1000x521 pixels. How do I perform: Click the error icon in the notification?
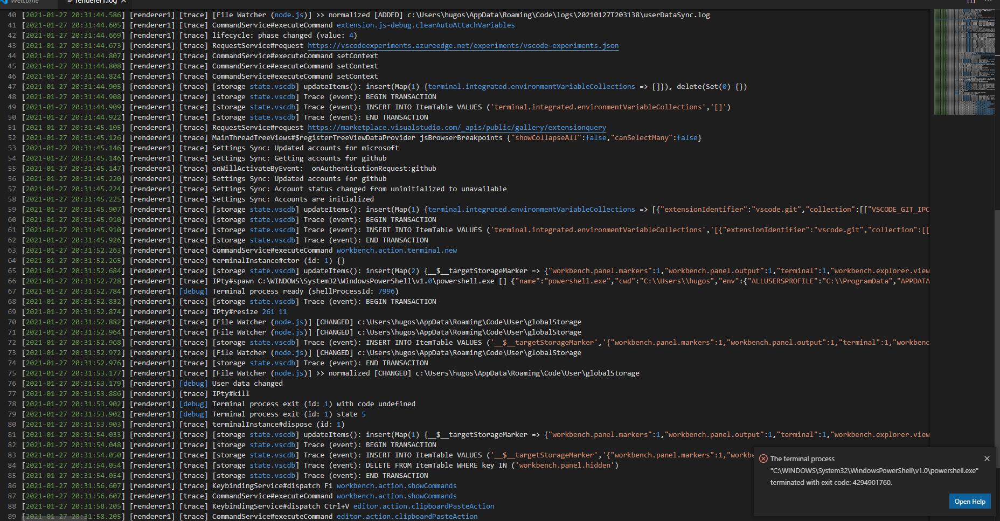[x=763, y=459]
